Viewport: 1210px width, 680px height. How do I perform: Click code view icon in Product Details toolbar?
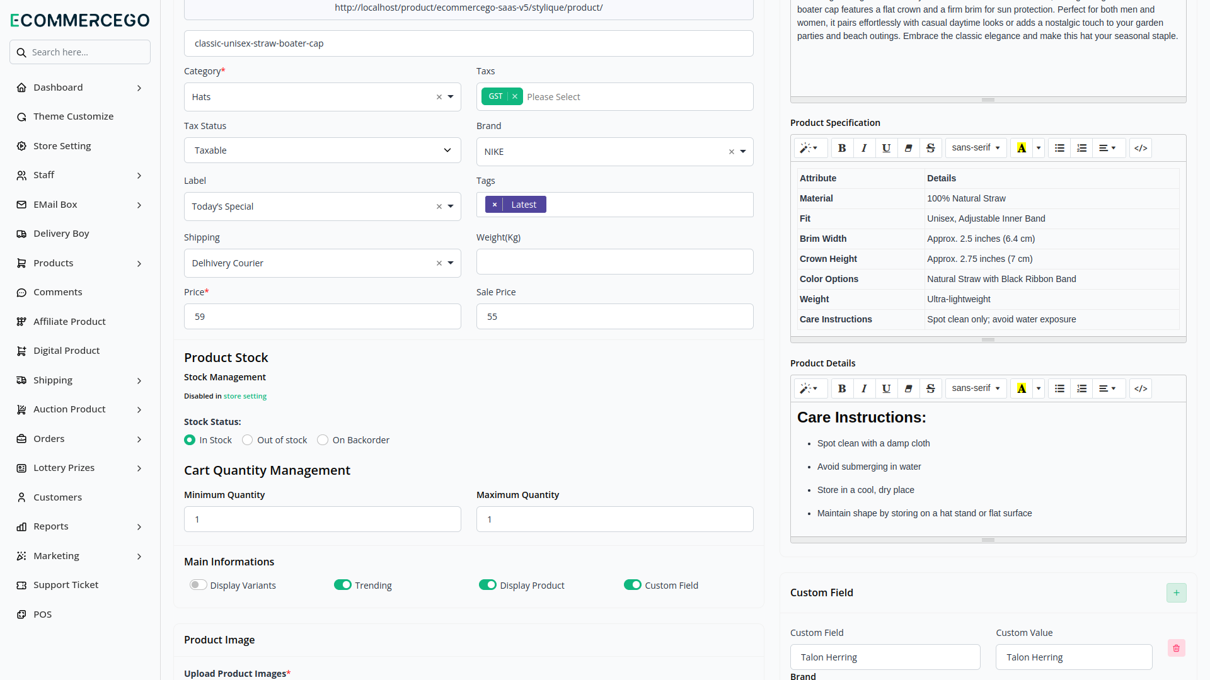[x=1141, y=388]
